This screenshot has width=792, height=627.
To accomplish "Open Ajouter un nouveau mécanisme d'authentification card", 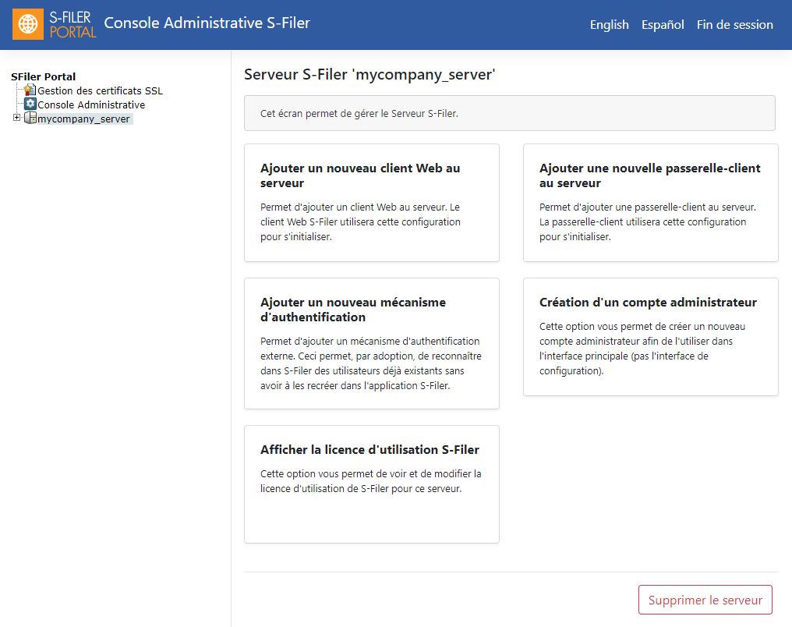I will click(372, 344).
